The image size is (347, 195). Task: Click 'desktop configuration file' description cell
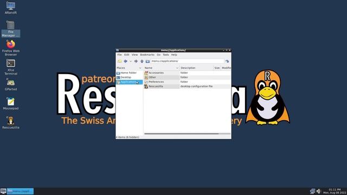tap(196, 86)
